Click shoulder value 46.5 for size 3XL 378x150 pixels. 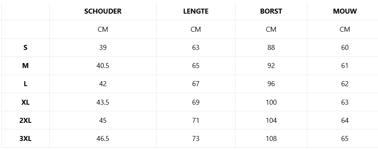coord(103,139)
